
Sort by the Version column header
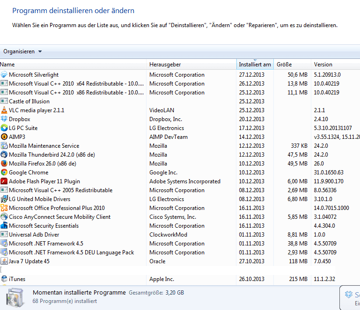(x=336, y=65)
